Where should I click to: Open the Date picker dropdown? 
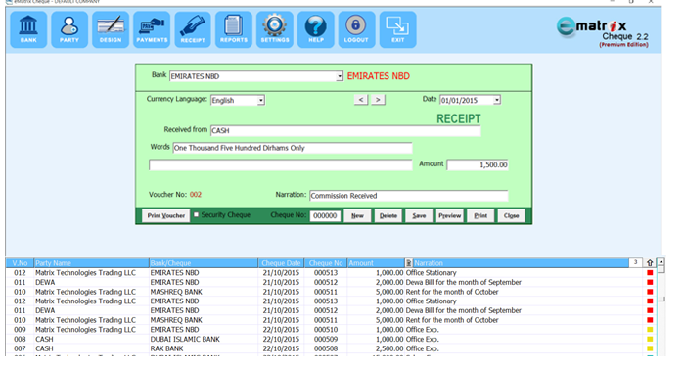(x=497, y=100)
